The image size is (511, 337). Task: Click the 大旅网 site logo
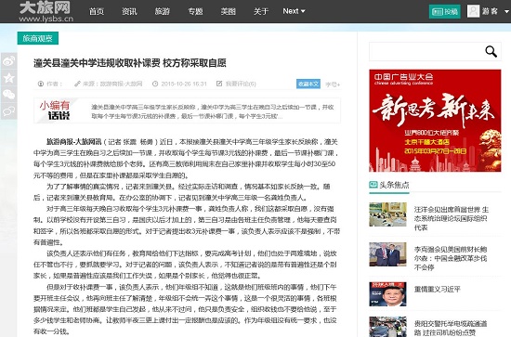46,11
